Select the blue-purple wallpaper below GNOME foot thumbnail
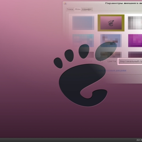This screenshot has width=142, height=142. click(111, 40)
